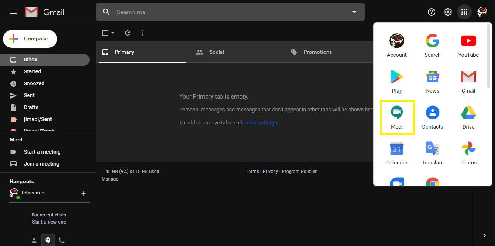Screen dimensions: 495x246
Task: Click the apps panel scrollbar
Action: point(489,57)
